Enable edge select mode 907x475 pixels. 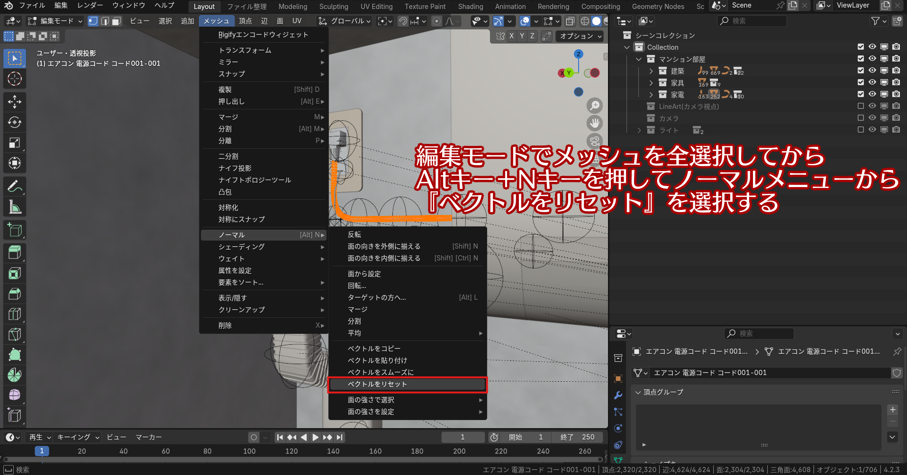click(x=105, y=21)
